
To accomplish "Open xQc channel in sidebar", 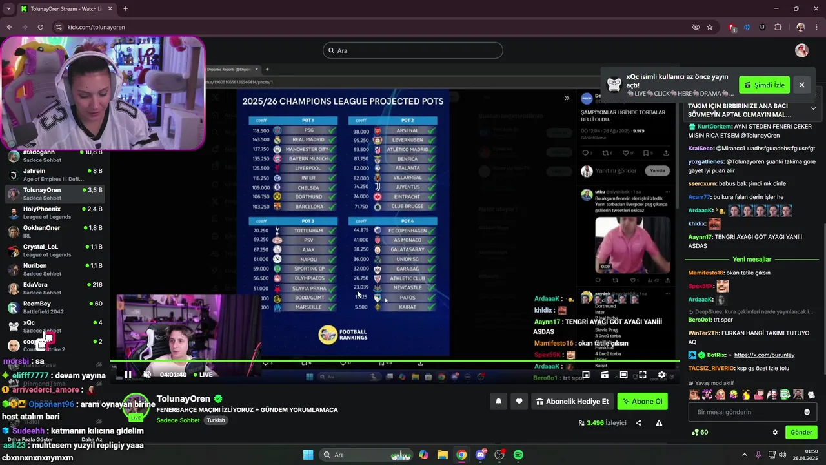I will tap(54, 326).
